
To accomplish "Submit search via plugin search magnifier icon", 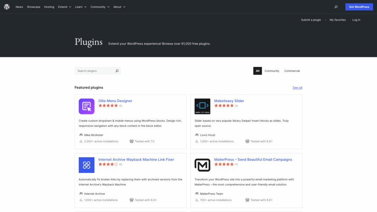I will [117, 71].
